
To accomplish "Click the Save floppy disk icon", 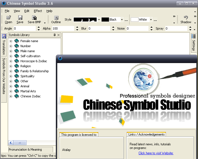I will pyautogui.click(x=20, y=18).
